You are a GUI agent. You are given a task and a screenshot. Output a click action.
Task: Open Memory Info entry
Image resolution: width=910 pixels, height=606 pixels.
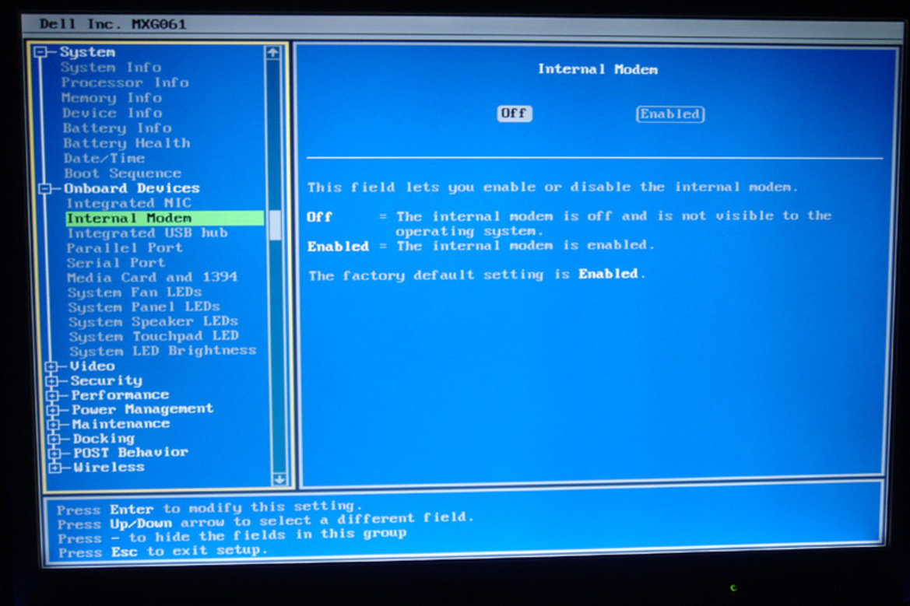point(111,97)
